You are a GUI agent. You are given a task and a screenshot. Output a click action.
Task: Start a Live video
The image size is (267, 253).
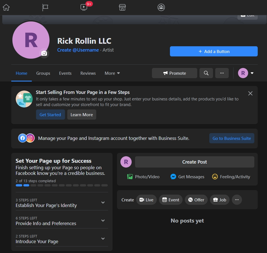[146, 200]
